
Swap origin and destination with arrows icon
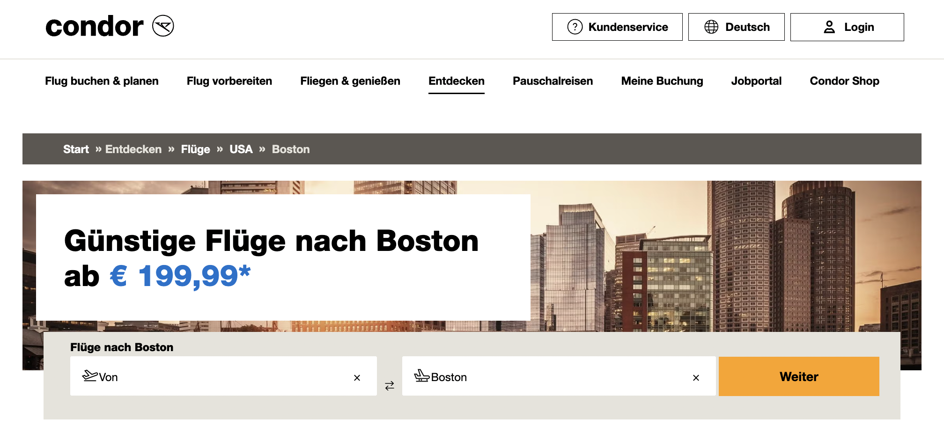(x=390, y=386)
